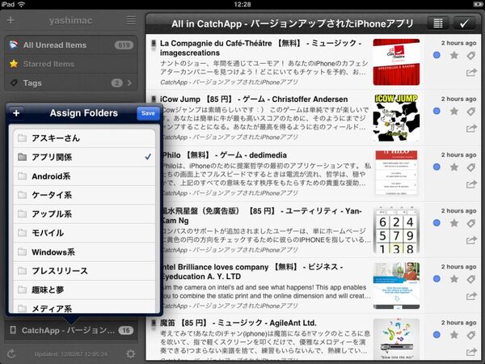Image resolution: width=485 pixels, height=364 pixels.
Task: Check the Android系 folder
Action: pos(84,176)
